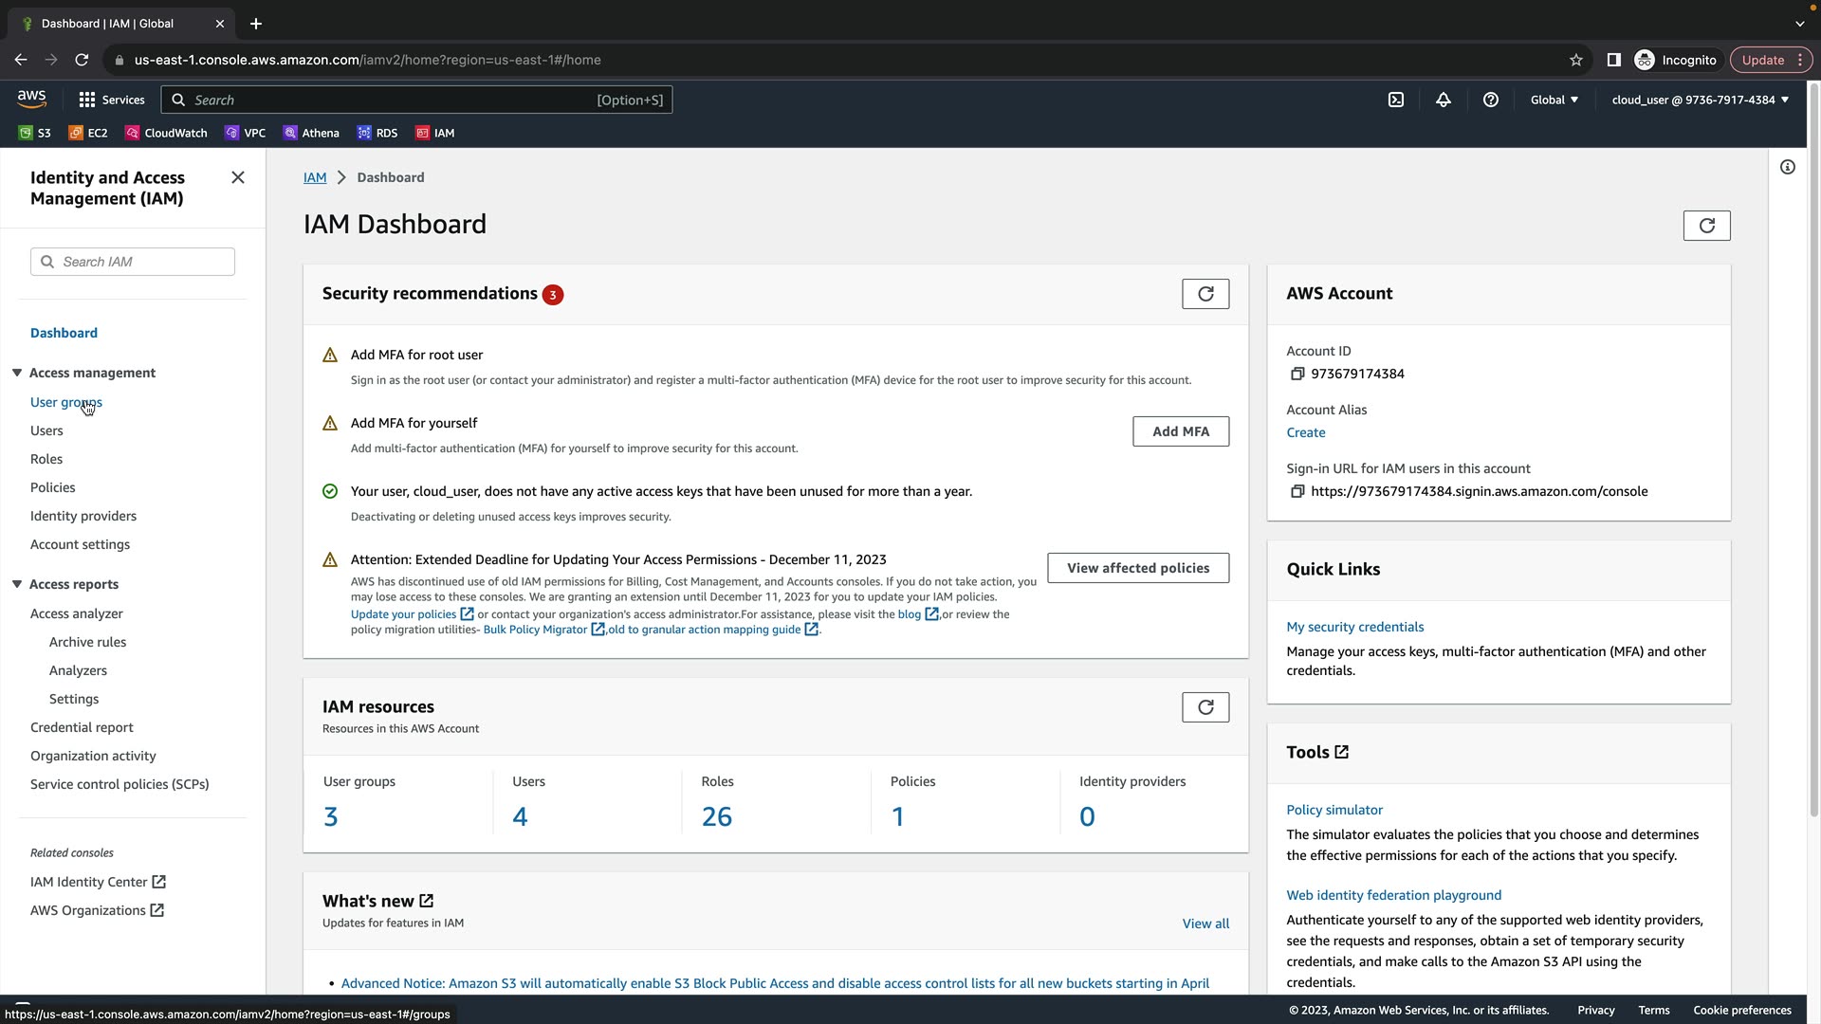This screenshot has height=1024, width=1821.
Task: Collapse the Access reports section
Action: (17, 584)
